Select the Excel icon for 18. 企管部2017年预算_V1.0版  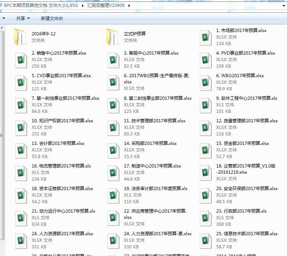click(x=206, y=173)
